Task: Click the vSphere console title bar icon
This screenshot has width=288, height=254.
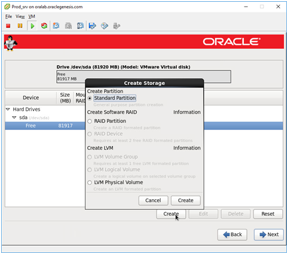Action: (7, 7)
